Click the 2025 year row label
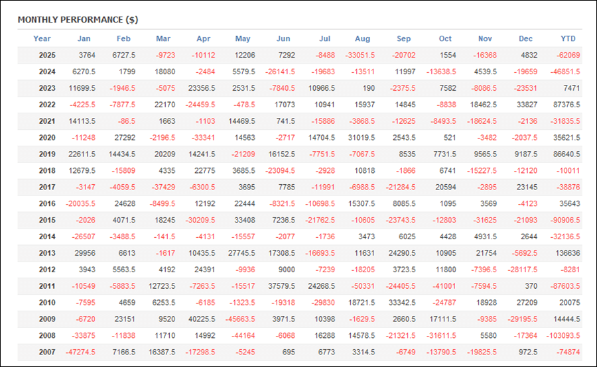 coord(47,55)
